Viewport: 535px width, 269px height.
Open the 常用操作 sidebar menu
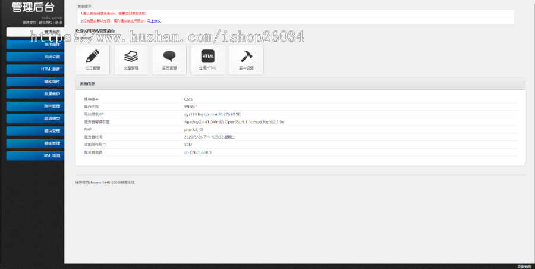click(x=35, y=45)
